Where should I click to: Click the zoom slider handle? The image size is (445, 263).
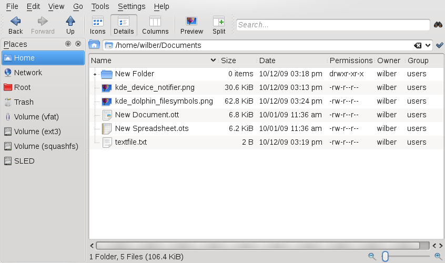385,257
